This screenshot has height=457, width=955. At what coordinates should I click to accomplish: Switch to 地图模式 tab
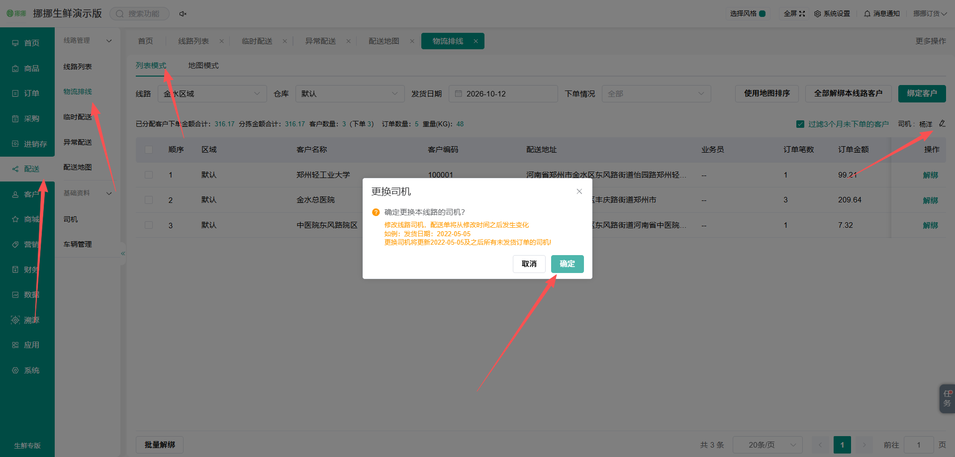point(203,66)
